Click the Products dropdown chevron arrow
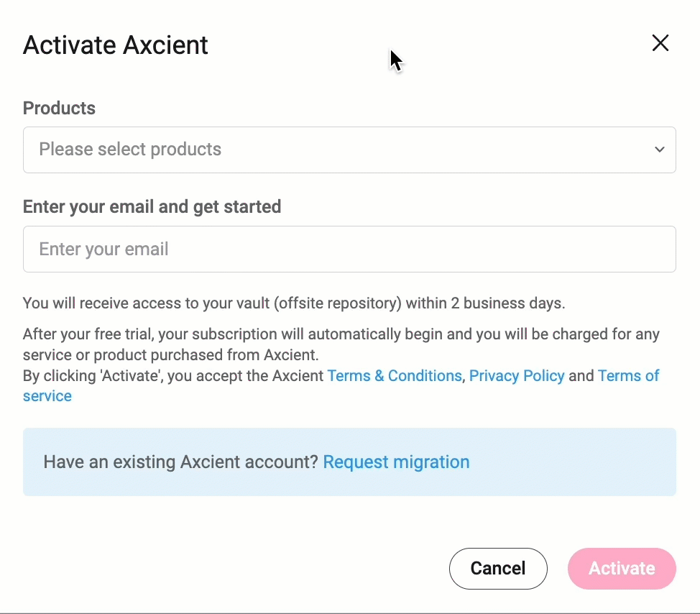 659,150
